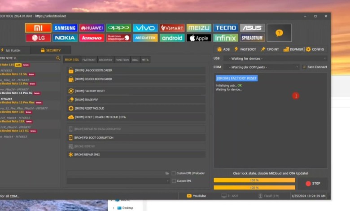
Task: Click the top orange progress bar
Action: pyautogui.click(x=254, y=180)
